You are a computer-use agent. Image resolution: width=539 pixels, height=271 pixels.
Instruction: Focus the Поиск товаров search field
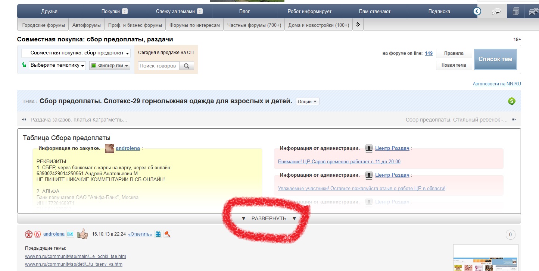pos(159,66)
